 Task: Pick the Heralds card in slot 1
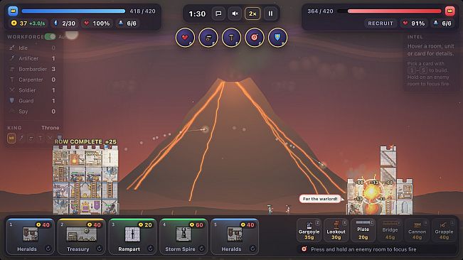pyautogui.click(x=30, y=237)
